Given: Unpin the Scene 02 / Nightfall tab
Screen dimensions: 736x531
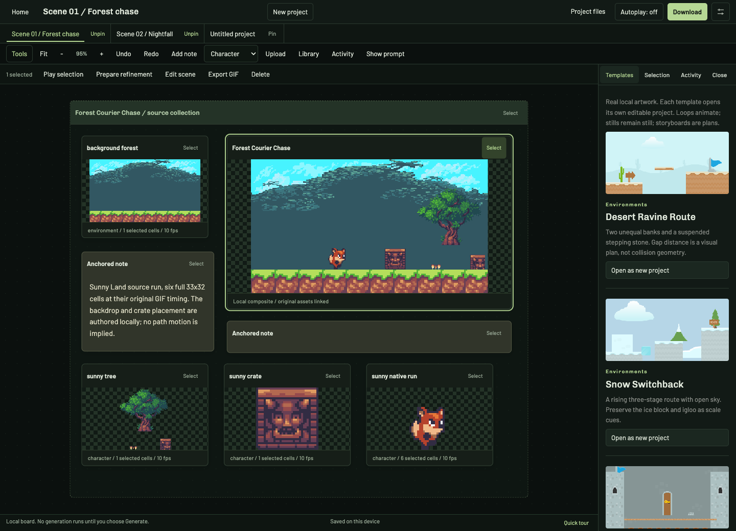Looking at the screenshot, I should 191,34.
